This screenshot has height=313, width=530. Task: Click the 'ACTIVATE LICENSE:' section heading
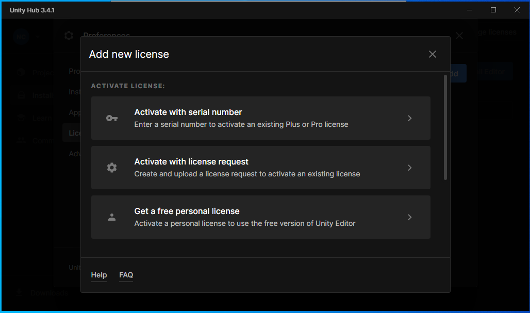coord(128,86)
